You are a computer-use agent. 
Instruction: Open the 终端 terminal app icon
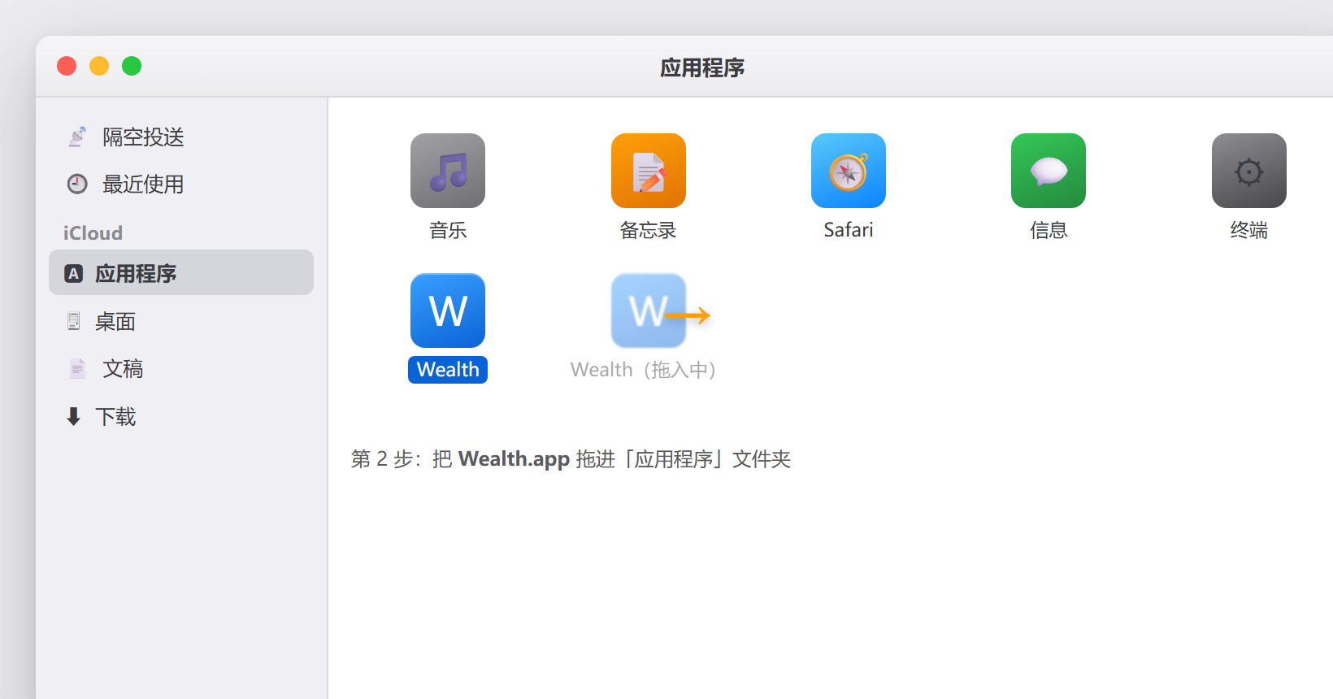[1249, 171]
